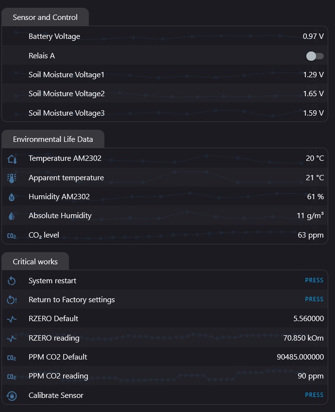The height and width of the screenshot is (412, 335).
Task: Click the Humidity AM2302 water-percent icon
Action: point(12,197)
